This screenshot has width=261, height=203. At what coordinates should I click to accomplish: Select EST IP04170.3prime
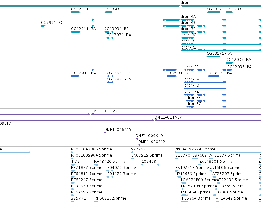[x=121, y=174]
